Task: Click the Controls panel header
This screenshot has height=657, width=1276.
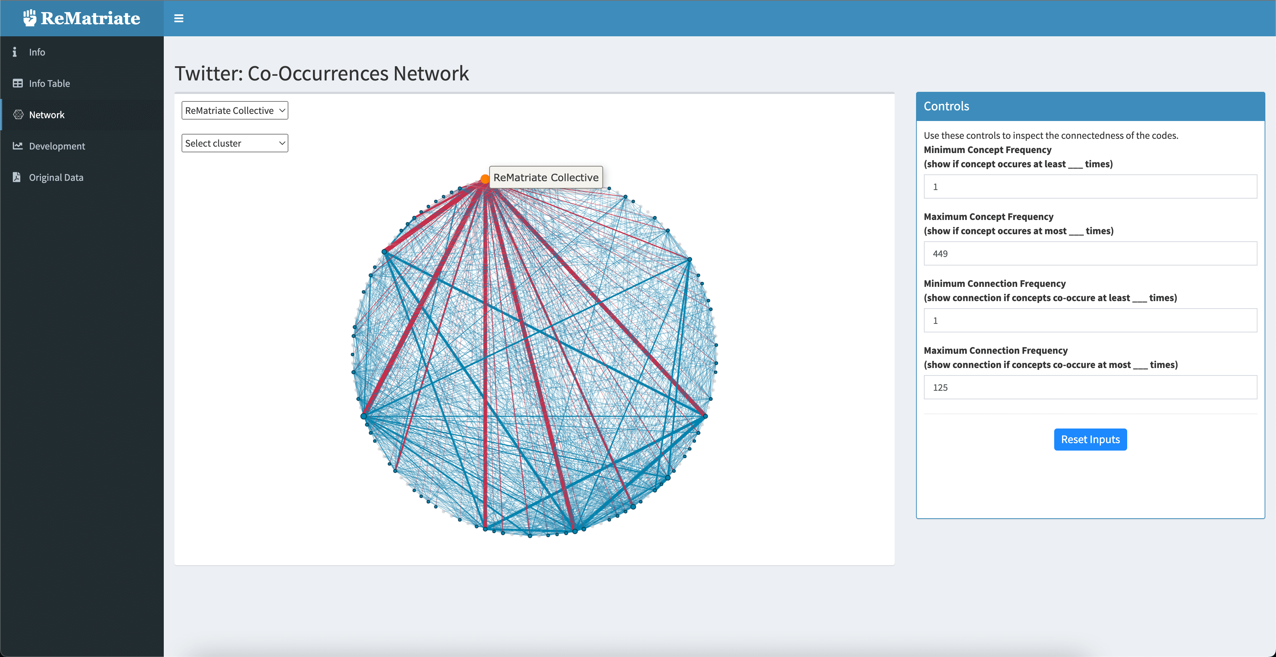Action: click(x=1090, y=106)
